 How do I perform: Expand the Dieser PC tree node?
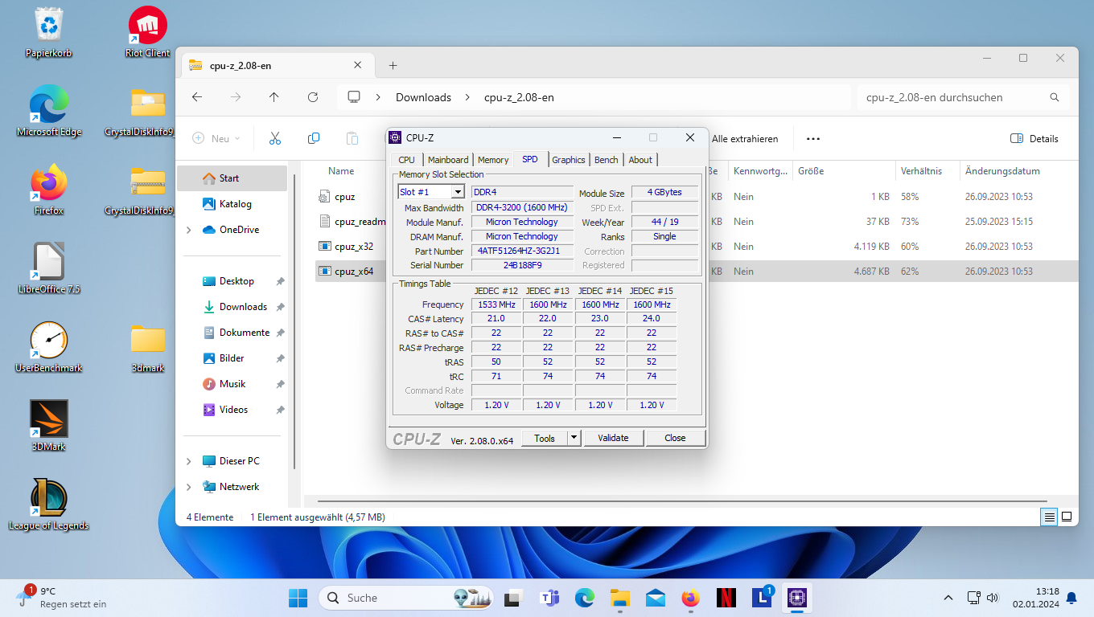click(189, 461)
